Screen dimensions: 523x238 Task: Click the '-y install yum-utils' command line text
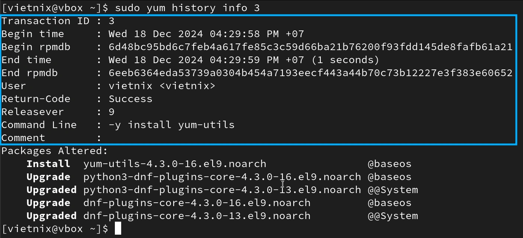(x=172, y=125)
